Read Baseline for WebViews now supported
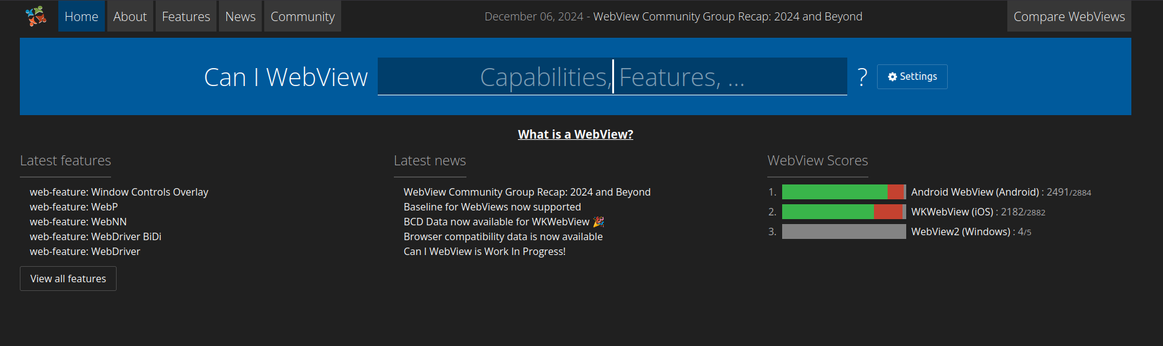This screenshot has width=1163, height=346. coord(492,207)
